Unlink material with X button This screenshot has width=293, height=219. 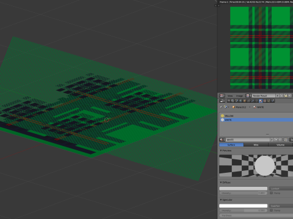[x=280, y=140]
